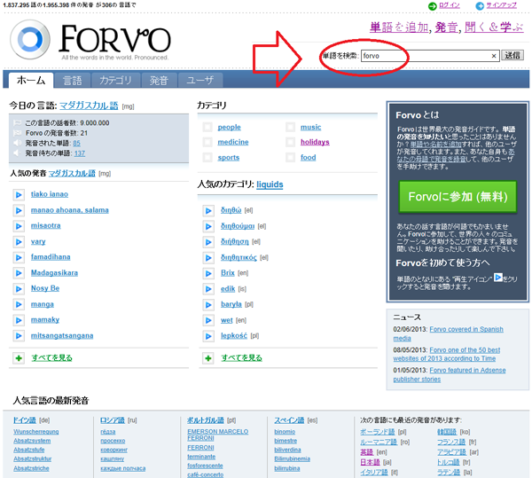
Task: Play pronunciation of misaotra
Action: pos(19,226)
